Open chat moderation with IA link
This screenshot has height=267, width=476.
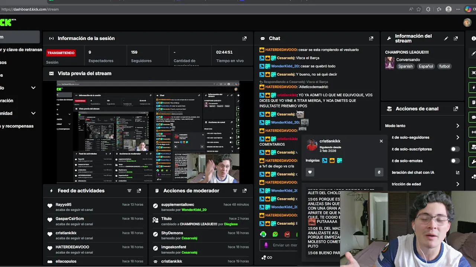[x=458, y=172]
